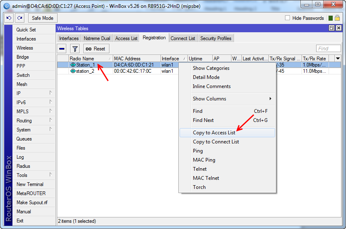Open Mesh in the sidebar

[x=34, y=84]
